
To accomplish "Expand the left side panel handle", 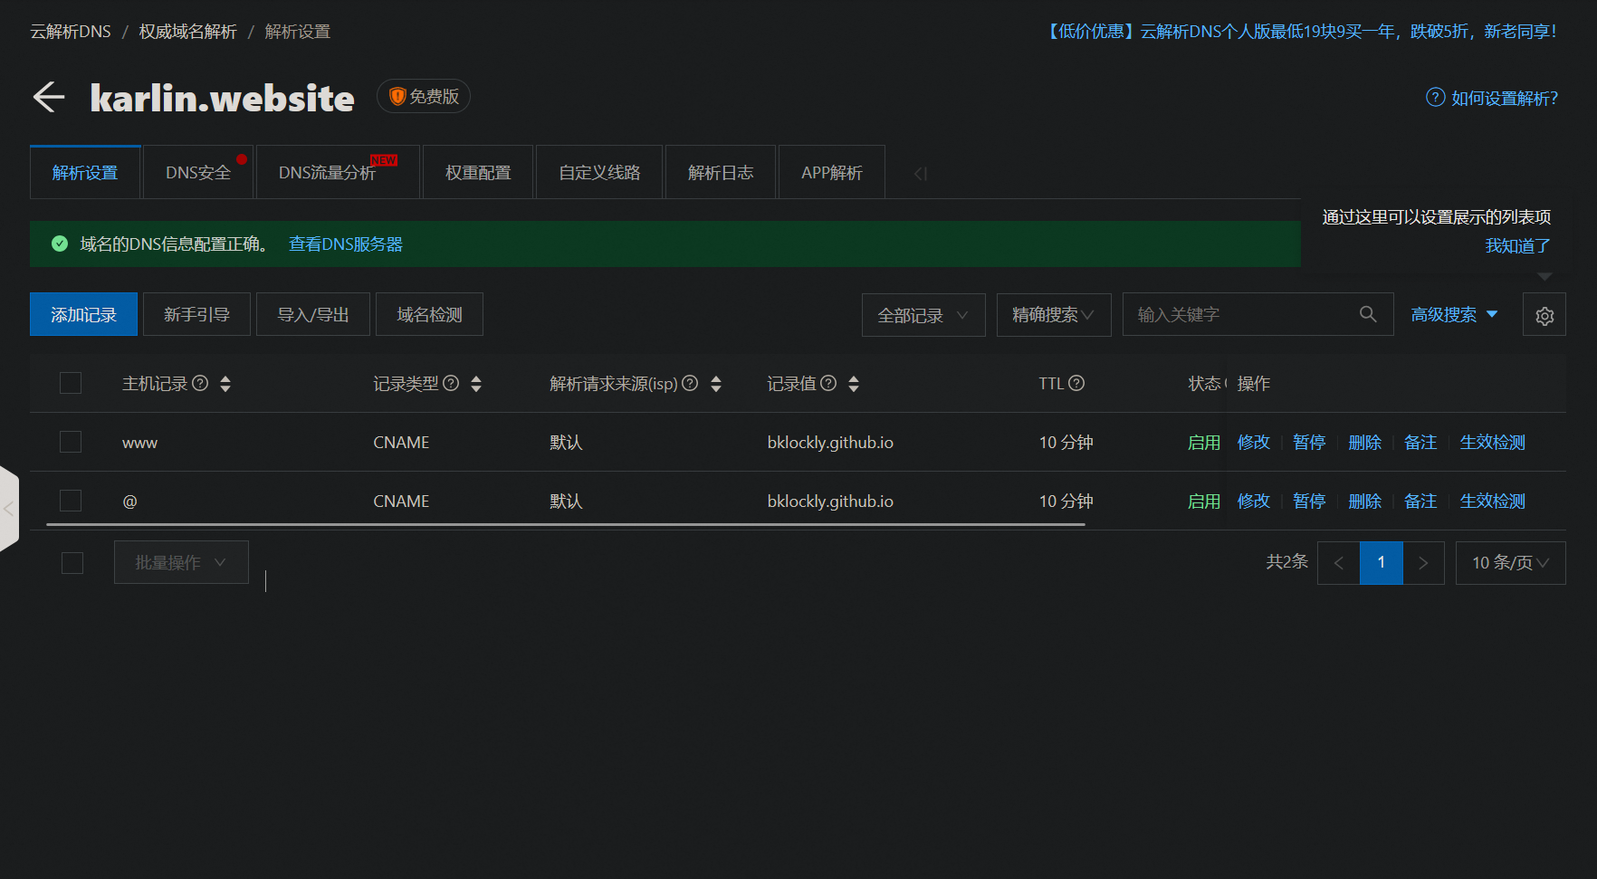I will point(9,509).
